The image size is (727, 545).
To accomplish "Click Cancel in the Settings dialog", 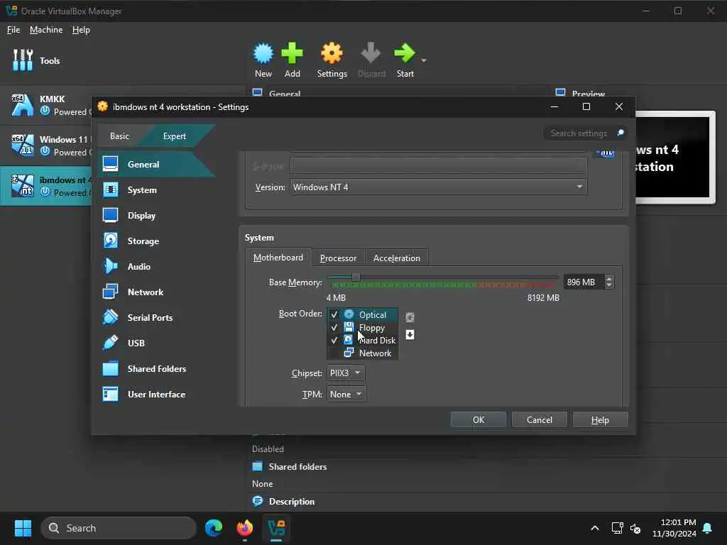I will 540,420.
